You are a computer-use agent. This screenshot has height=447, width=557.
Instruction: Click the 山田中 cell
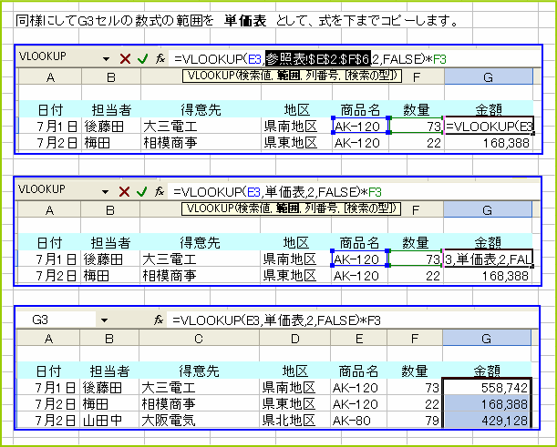tap(109, 421)
